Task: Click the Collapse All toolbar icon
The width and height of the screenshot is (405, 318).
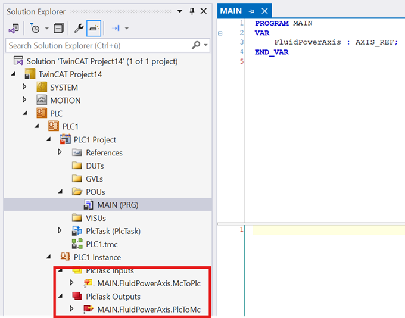Action: coord(58,29)
